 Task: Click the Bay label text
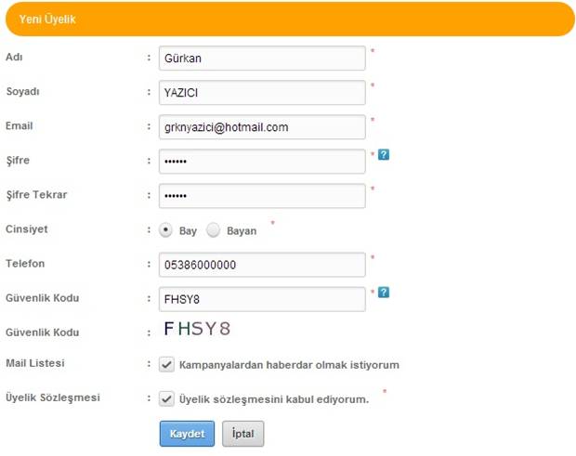coord(188,231)
